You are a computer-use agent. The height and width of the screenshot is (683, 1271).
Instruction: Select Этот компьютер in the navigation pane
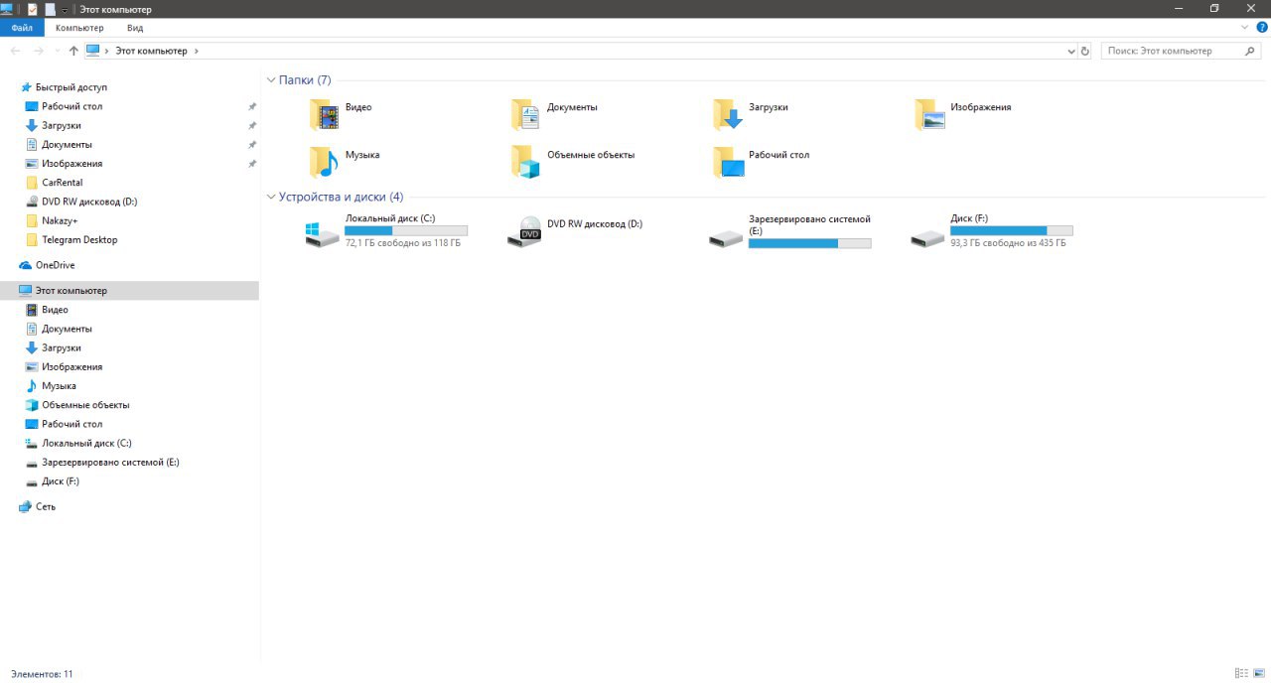[x=129, y=291]
